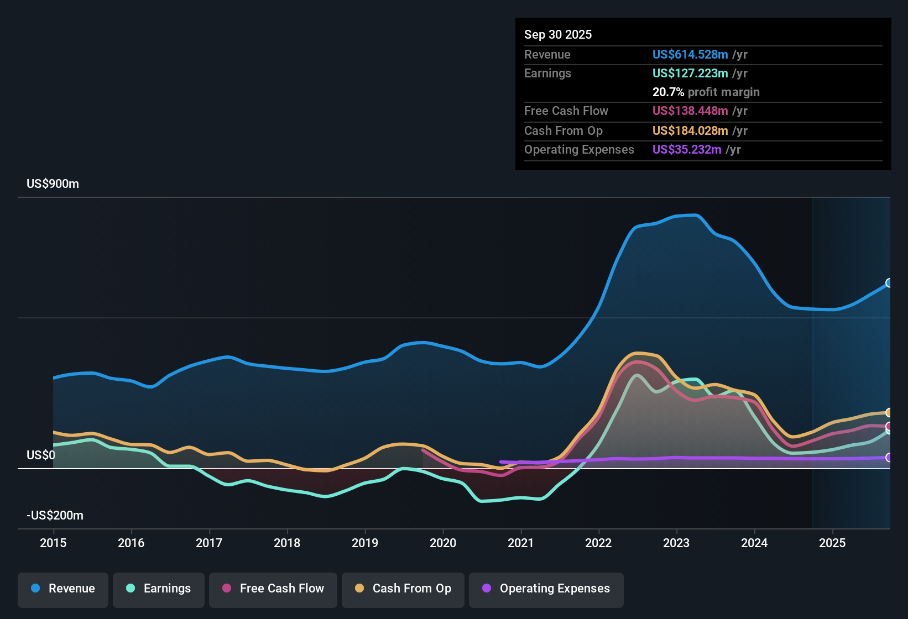Select the 2025 label on the time axis
The height and width of the screenshot is (619, 908).
click(x=832, y=543)
